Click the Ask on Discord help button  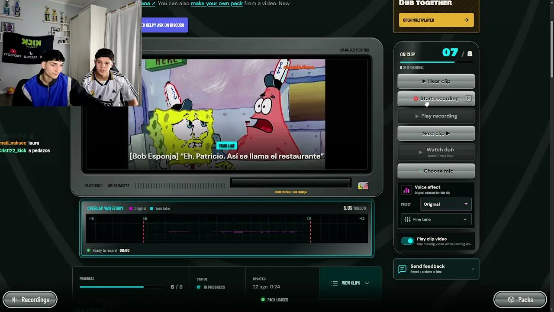pyautogui.click(x=165, y=25)
